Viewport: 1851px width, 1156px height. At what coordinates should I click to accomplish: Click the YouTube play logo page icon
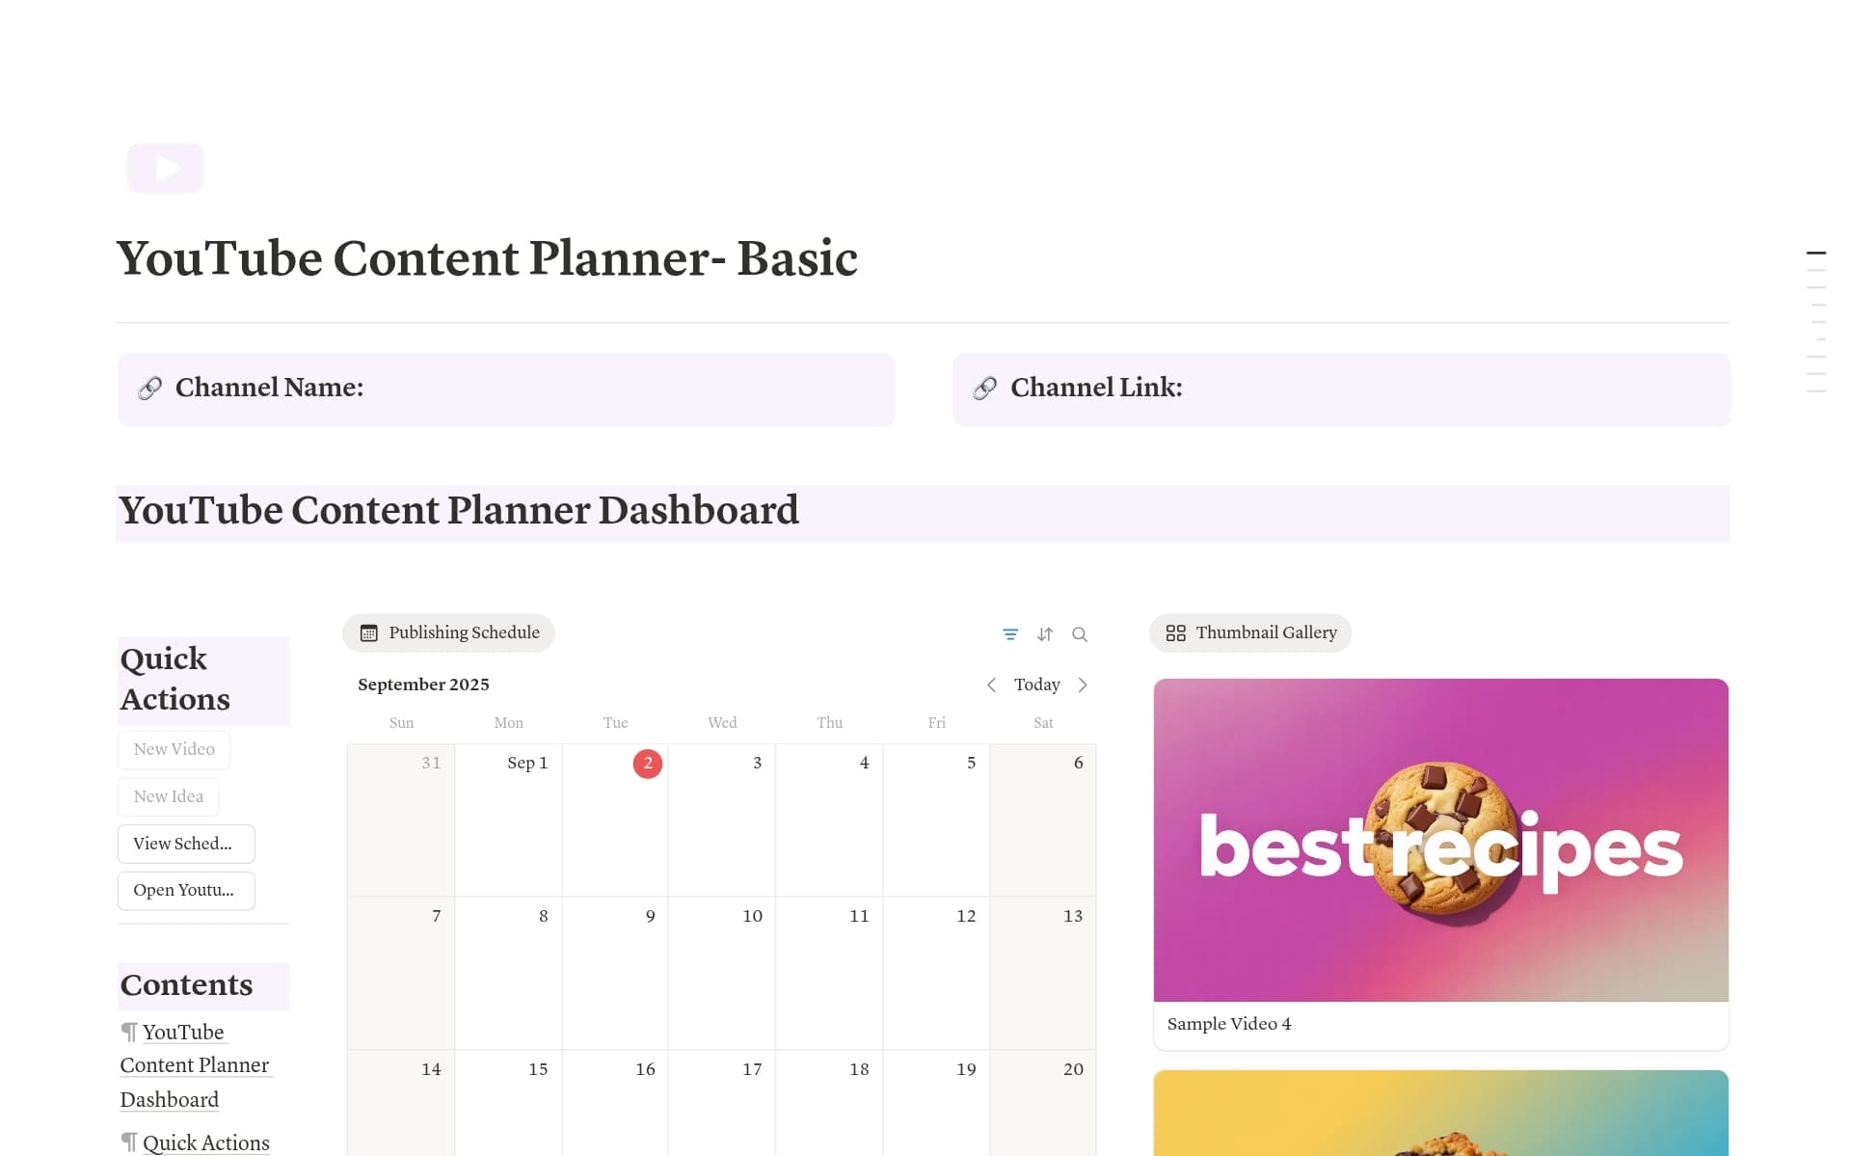[164, 168]
